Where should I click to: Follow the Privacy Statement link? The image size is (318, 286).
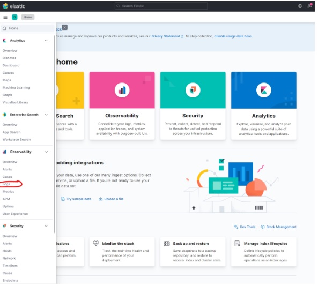click(166, 36)
